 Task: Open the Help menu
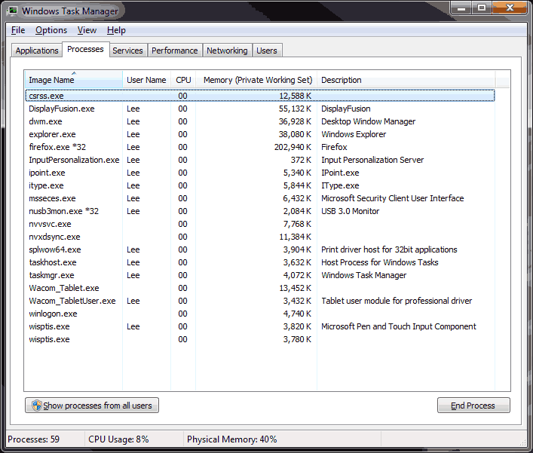click(116, 30)
